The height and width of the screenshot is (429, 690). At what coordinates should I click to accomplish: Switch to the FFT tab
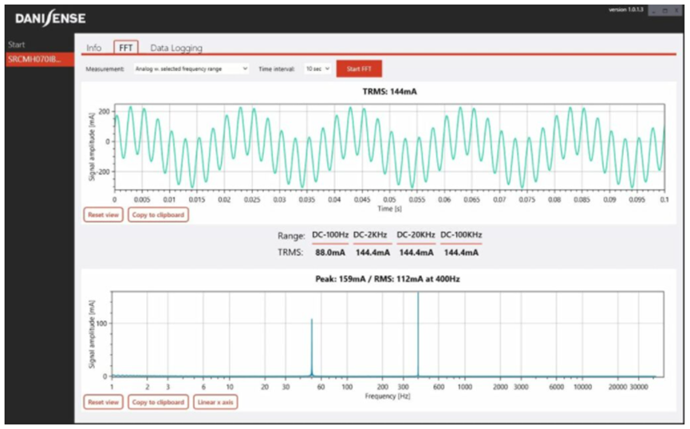click(125, 48)
